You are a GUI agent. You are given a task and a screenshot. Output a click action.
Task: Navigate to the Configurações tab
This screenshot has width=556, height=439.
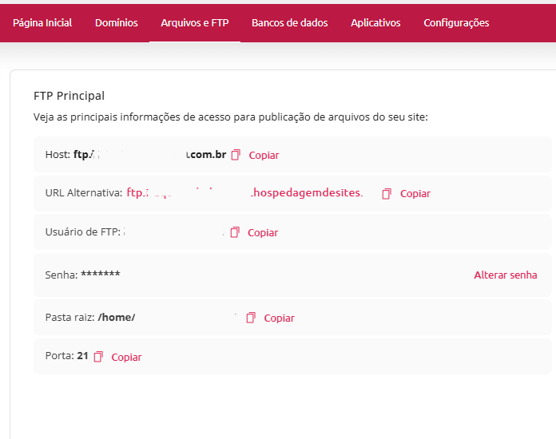[x=456, y=23]
